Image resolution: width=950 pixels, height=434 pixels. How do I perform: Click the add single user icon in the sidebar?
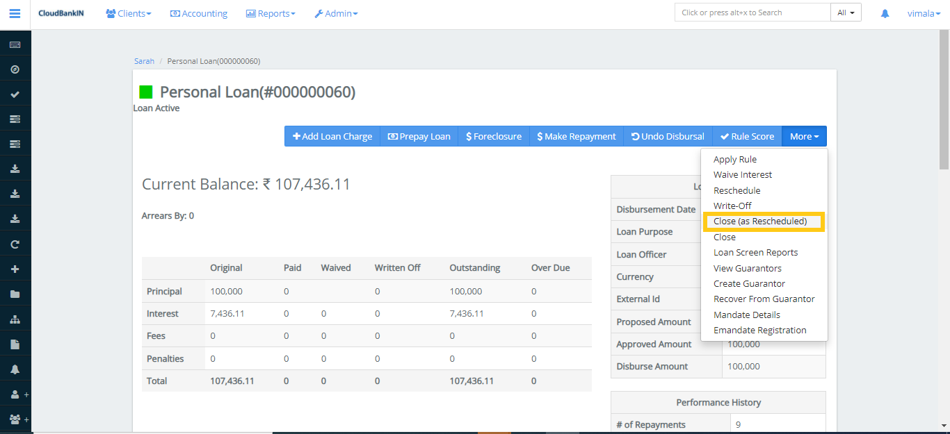tap(15, 394)
